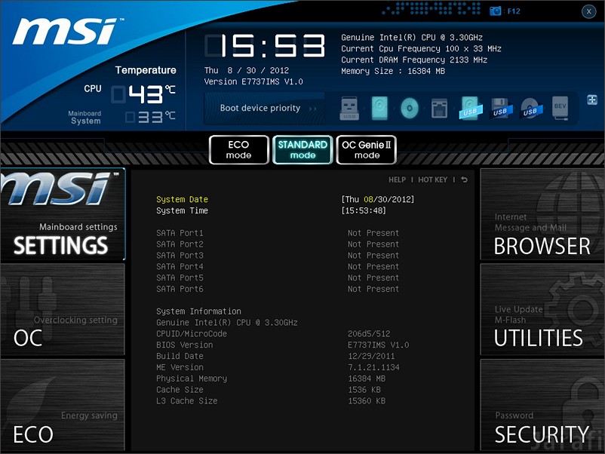
Task: Select the System Date month field
Action: pyautogui.click(x=368, y=199)
